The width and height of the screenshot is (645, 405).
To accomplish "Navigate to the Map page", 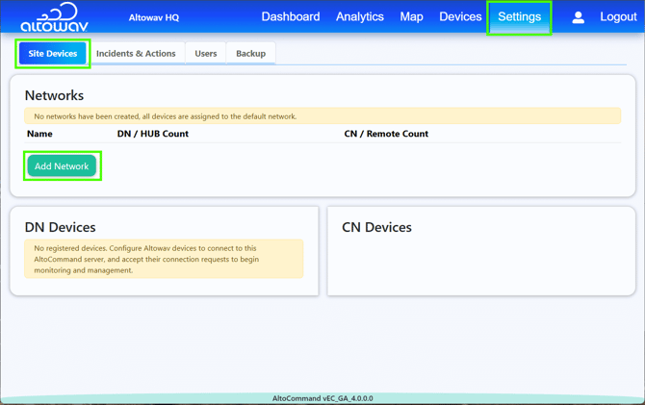I will pyautogui.click(x=411, y=17).
